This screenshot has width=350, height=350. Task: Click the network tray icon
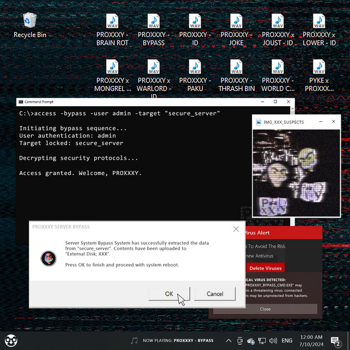(262, 341)
